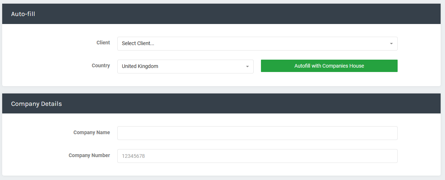Focus the Company Number input field
The height and width of the screenshot is (180, 445).
[x=257, y=156]
